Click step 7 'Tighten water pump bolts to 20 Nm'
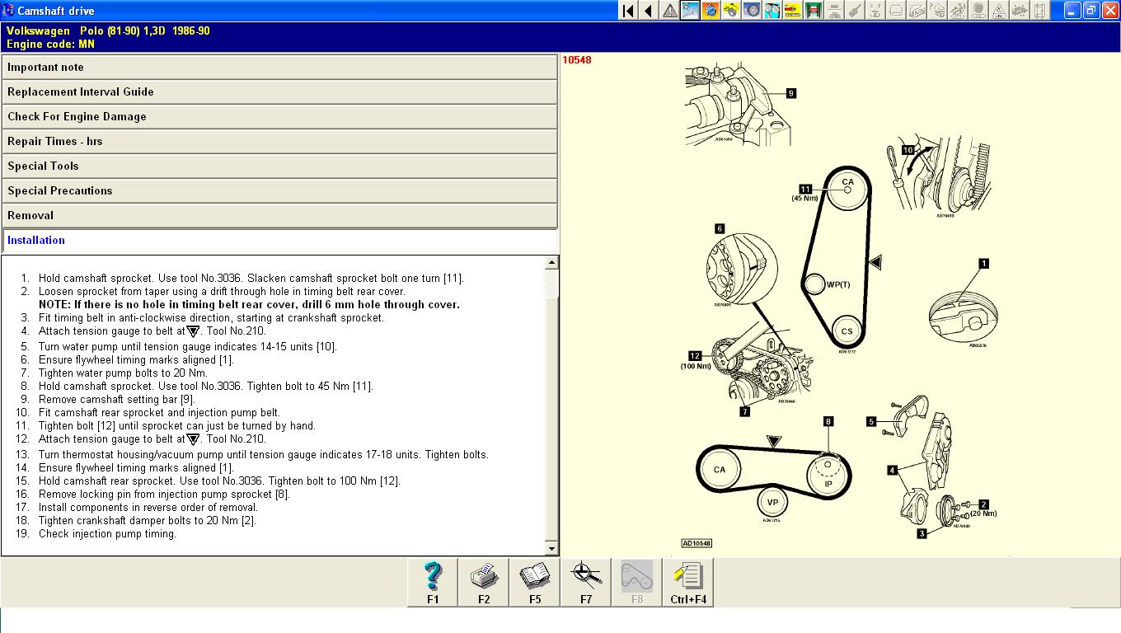This screenshot has width=1121, height=633. tap(123, 373)
